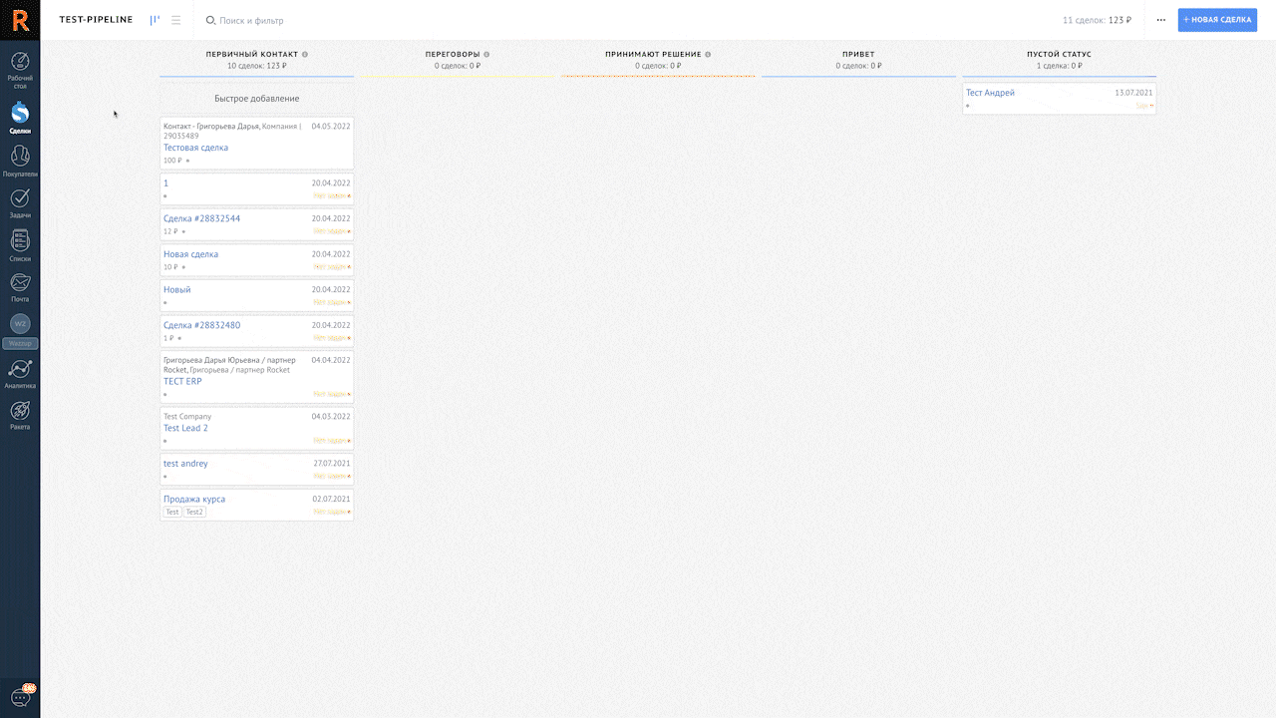Click date 04.05.2022 on Тестовая сделка card
The image size is (1276, 718).
330,127
